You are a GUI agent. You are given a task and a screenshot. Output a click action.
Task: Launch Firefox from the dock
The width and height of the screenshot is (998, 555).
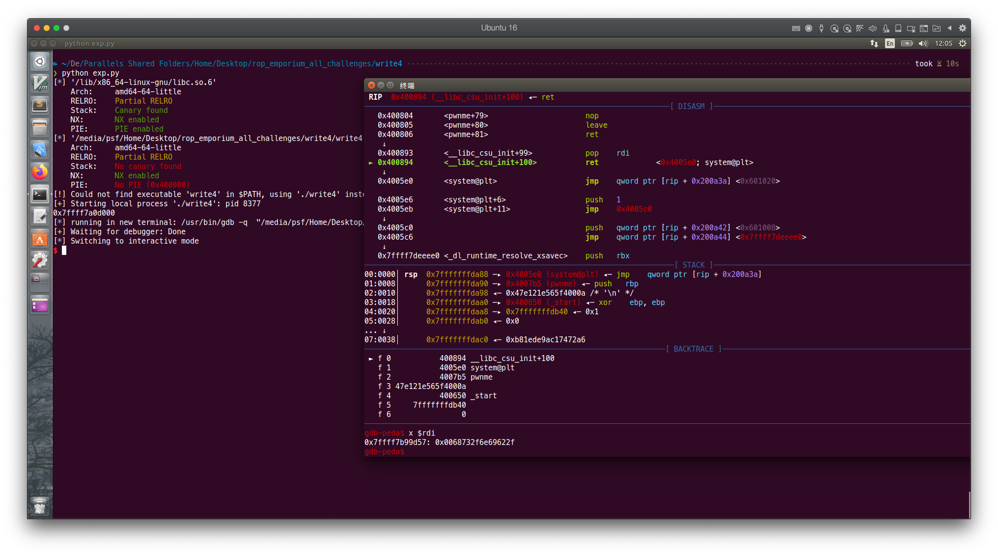pyautogui.click(x=40, y=172)
